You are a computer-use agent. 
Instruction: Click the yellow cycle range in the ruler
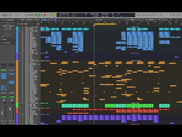pos(105,24)
